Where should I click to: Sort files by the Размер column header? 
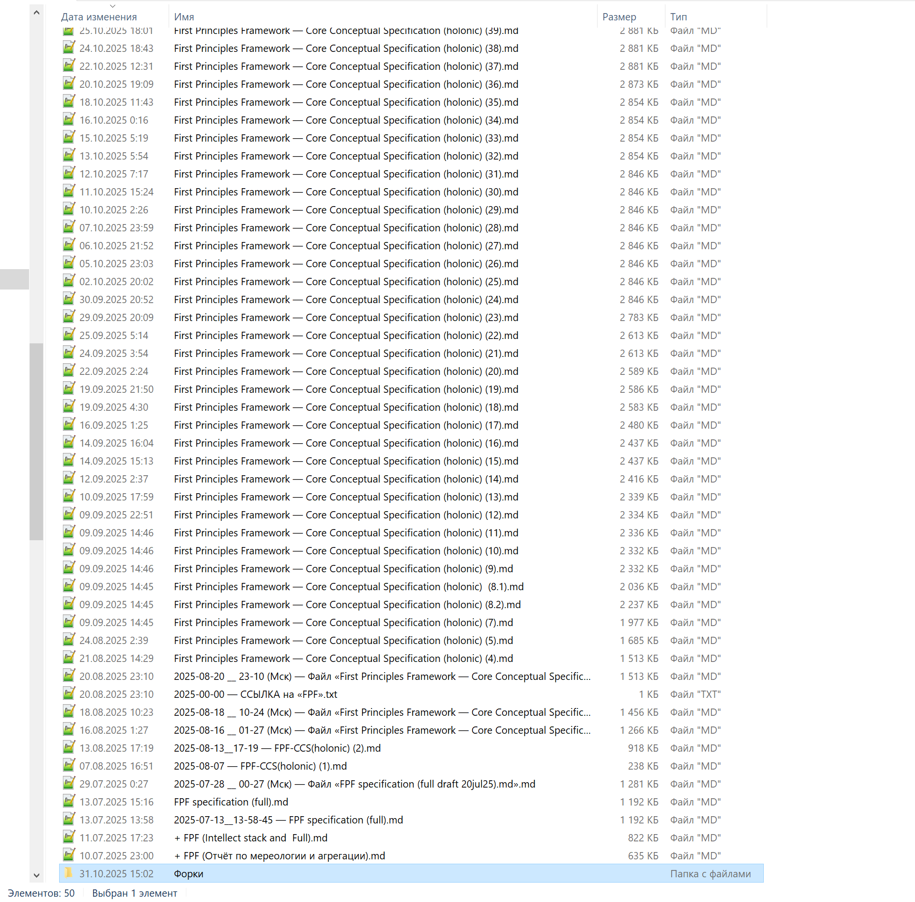619,17
